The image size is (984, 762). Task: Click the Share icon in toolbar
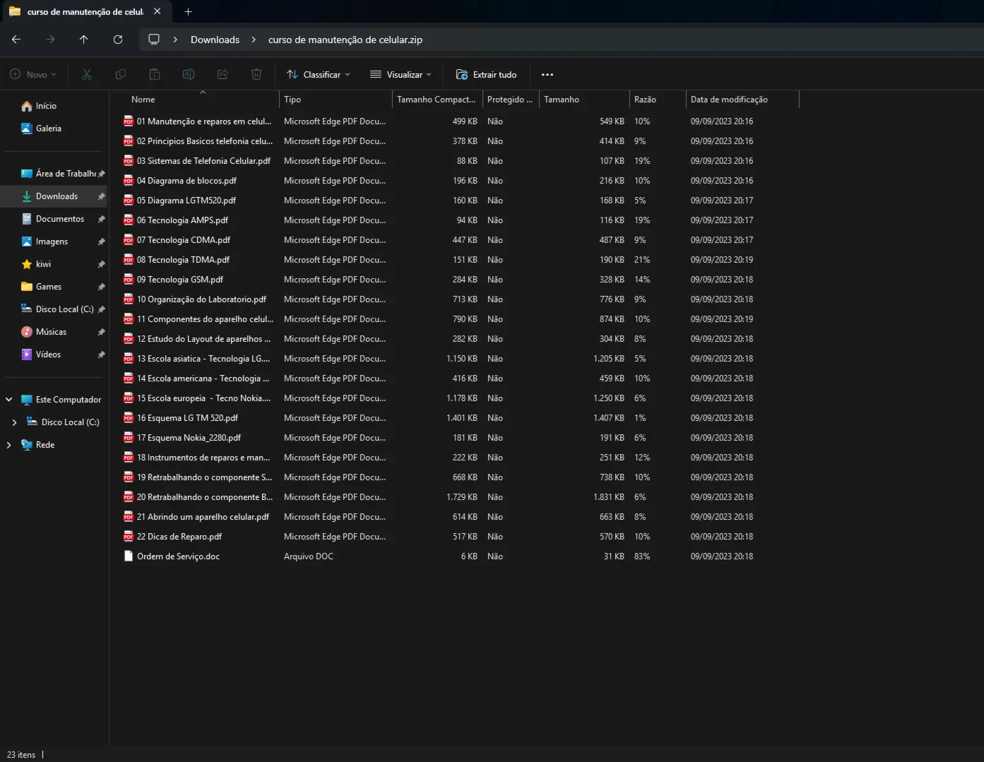tap(223, 74)
